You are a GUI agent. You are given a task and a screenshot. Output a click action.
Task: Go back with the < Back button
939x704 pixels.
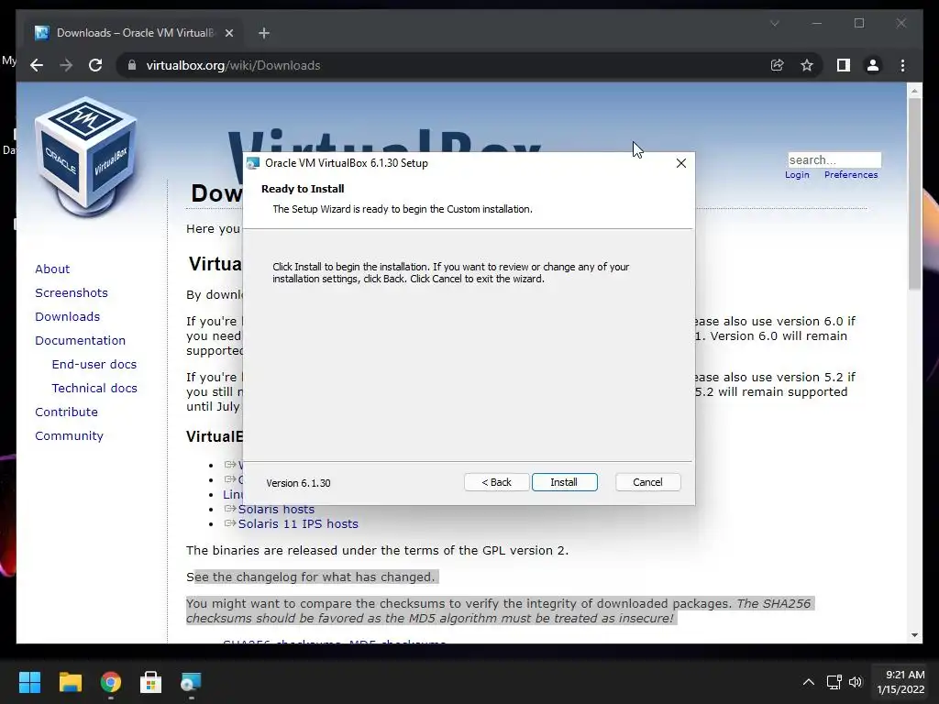[x=496, y=482]
